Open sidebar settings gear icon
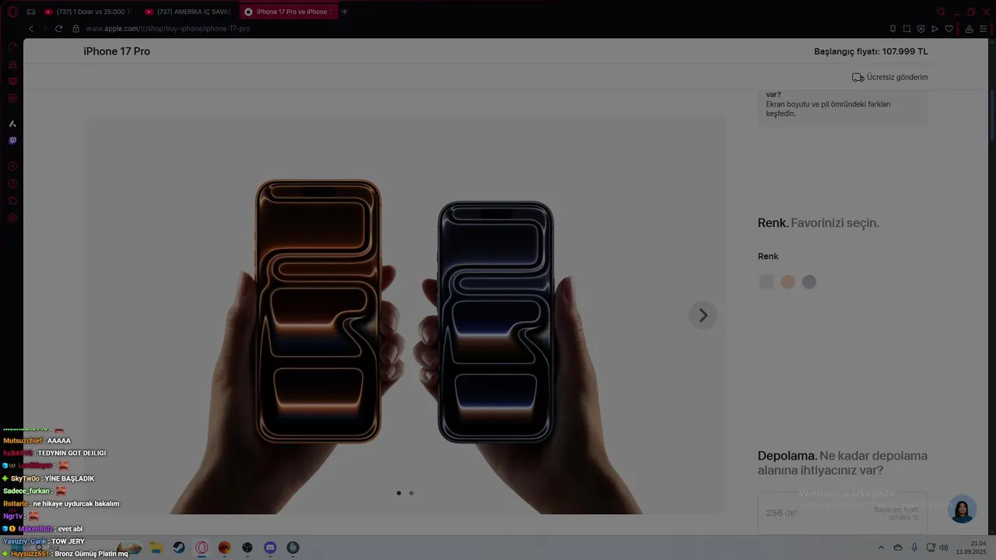Screen dimensions: 996x560 pos(12,218)
